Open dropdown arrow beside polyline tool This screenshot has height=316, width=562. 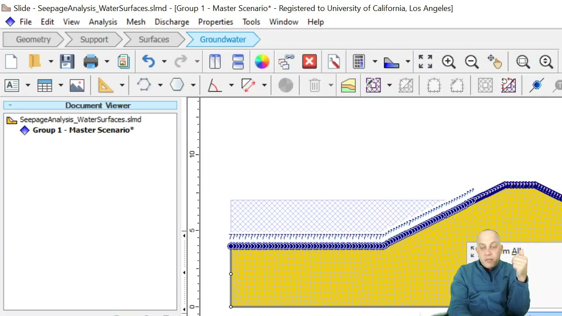(x=160, y=85)
